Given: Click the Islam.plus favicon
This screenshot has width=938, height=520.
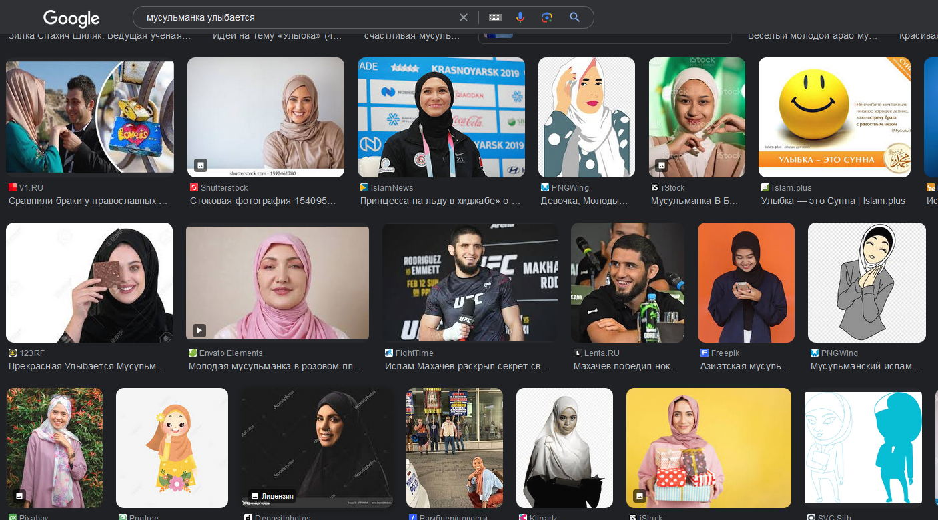Looking at the screenshot, I should point(765,188).
